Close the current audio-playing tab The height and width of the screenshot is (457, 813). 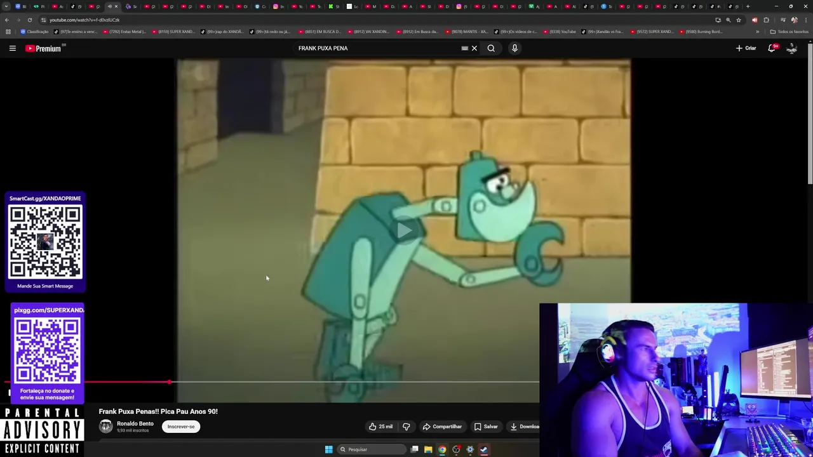(116, 6)
